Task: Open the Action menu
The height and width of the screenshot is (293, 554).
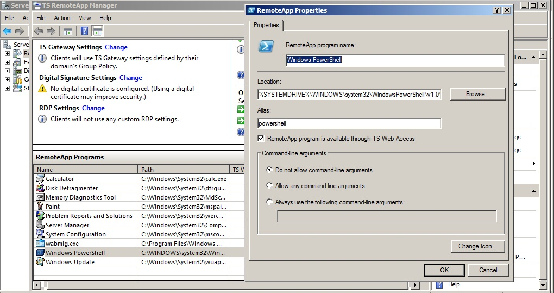Action: point(62,18)
